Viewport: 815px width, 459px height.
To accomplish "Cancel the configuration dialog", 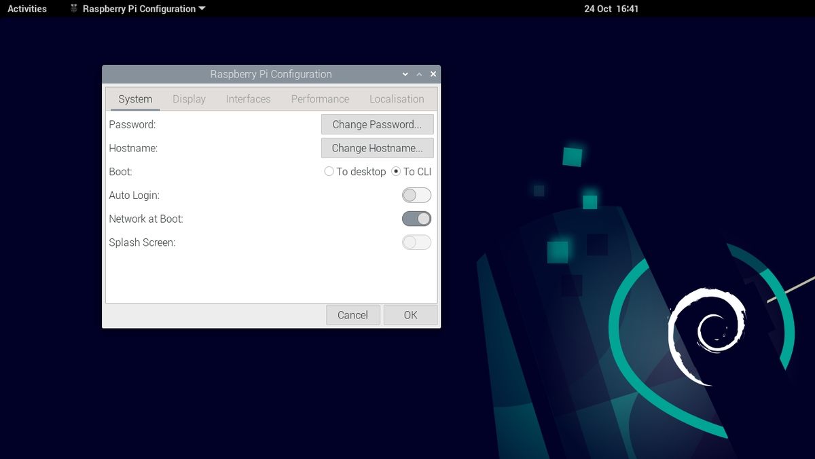I will 353,314.
